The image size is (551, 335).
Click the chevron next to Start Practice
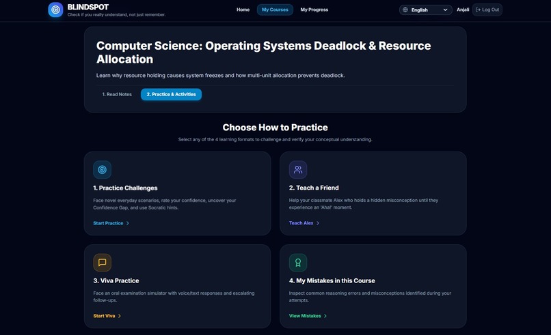coord(128,223)
